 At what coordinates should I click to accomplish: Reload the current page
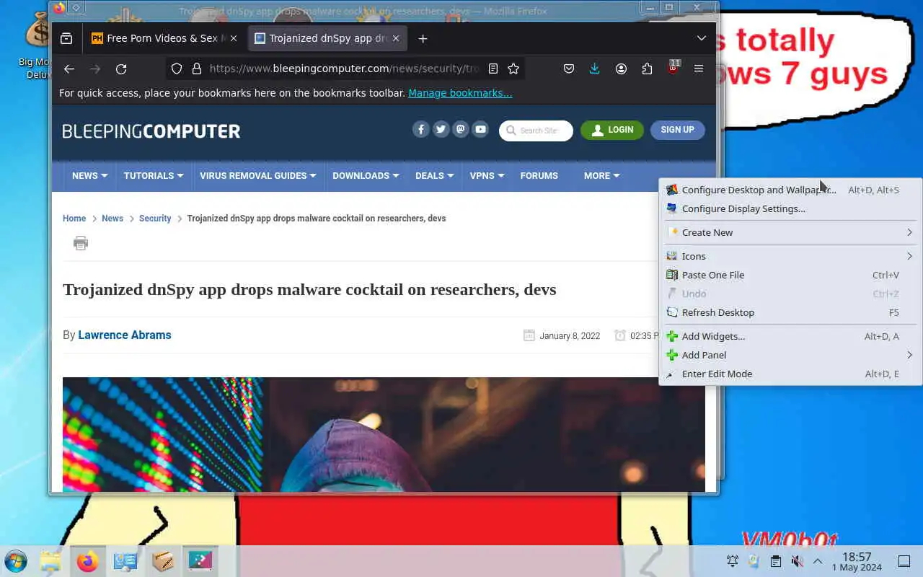(121, 69)
